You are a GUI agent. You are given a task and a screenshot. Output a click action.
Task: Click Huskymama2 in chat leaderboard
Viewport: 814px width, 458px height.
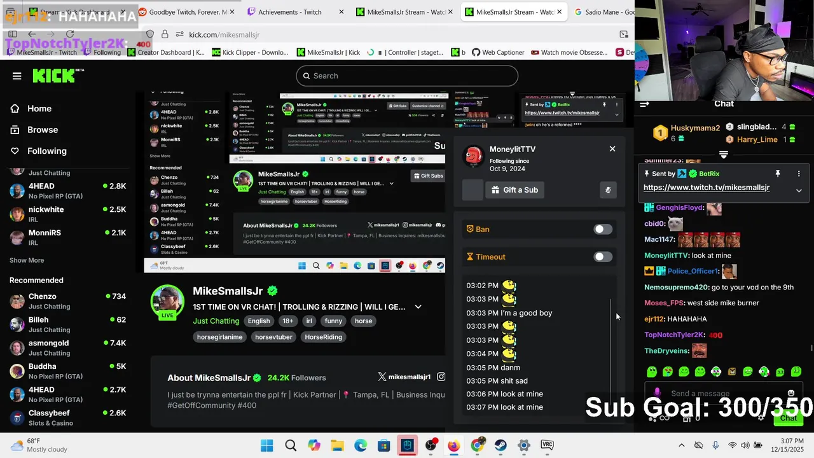(x=695, y=128)
